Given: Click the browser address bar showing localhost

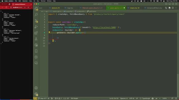Looking at the screenshot, I should click(x=18, y=7).
